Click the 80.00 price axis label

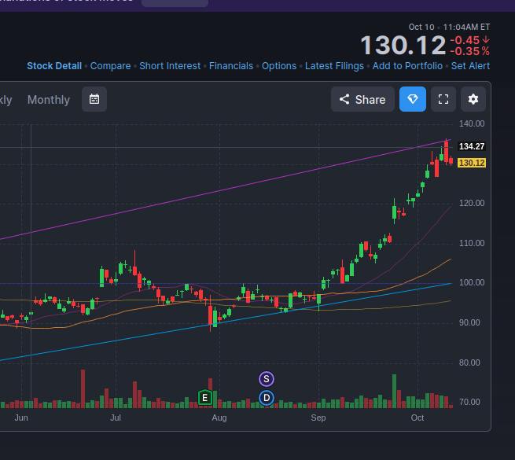[469, 362]
